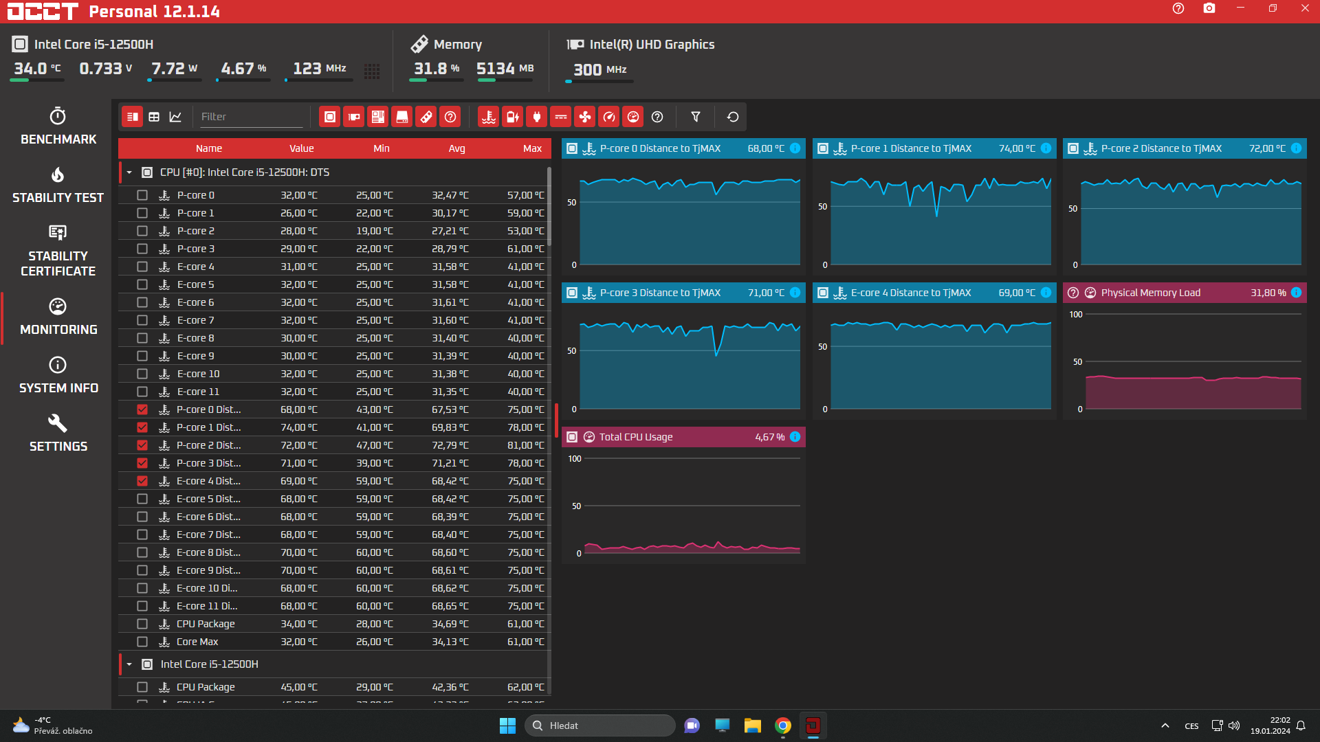Sort sensors by the Min column
This screenshot has height=742, width=1320.
point(382,148)
